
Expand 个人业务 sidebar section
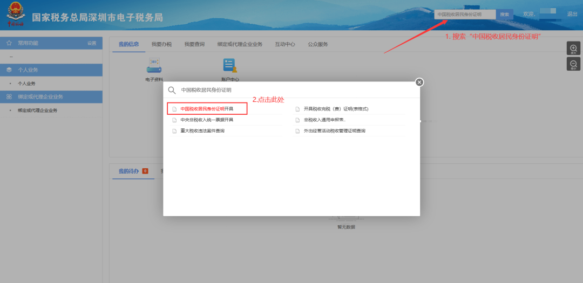(28, 70)
